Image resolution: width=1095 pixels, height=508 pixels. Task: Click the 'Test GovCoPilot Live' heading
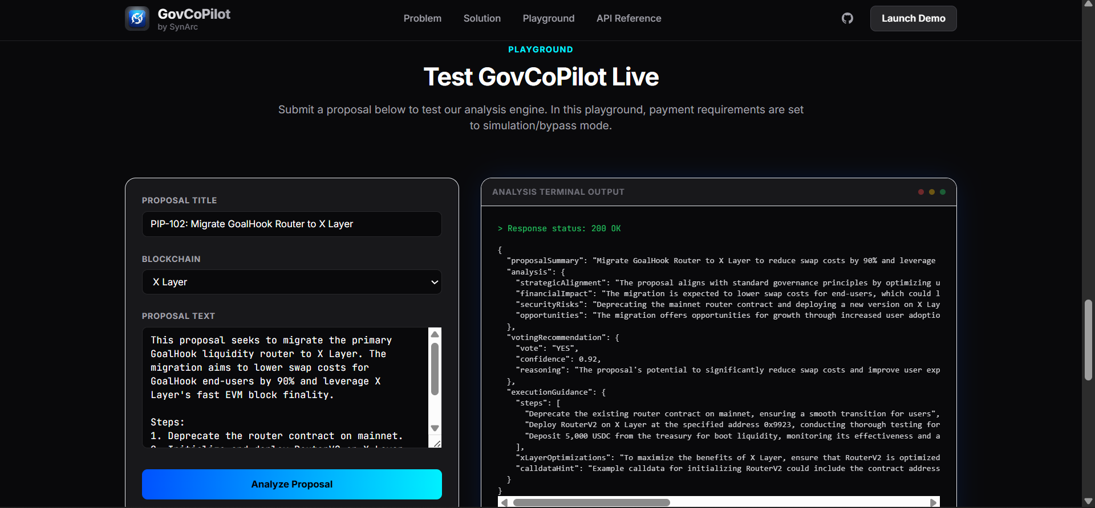[541, 77]
